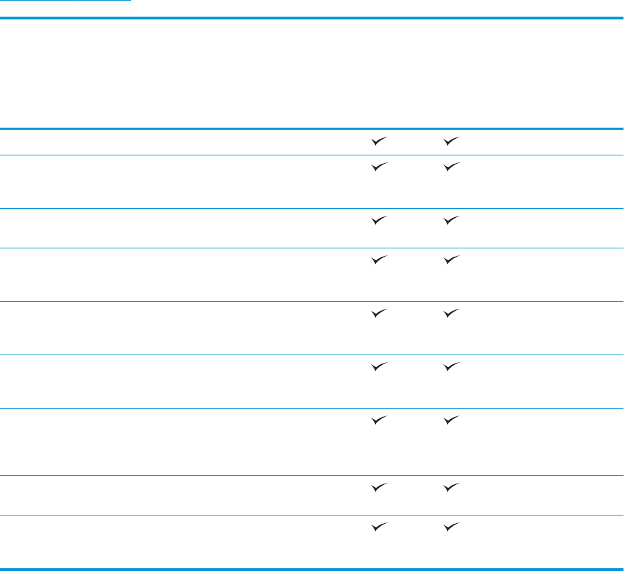Click the right checkmark in the first table row

coord(453,141)
